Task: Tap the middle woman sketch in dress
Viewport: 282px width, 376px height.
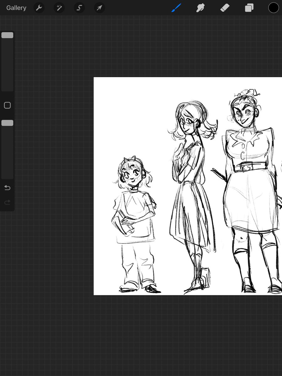Action: (x=193, y=197)
